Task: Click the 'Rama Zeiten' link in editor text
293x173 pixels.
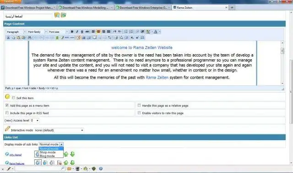Action: (x=157, y=78)
